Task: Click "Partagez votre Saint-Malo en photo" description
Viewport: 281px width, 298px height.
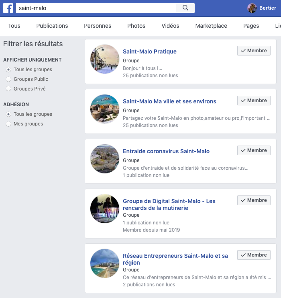Action: click(x=197, y=118)
